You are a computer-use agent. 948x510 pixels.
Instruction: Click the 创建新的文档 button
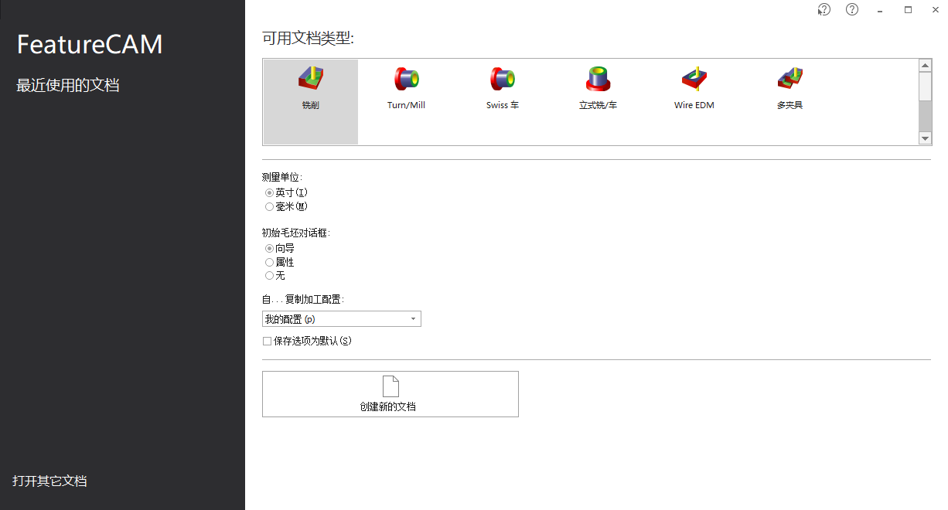click(x=390, y=394)
